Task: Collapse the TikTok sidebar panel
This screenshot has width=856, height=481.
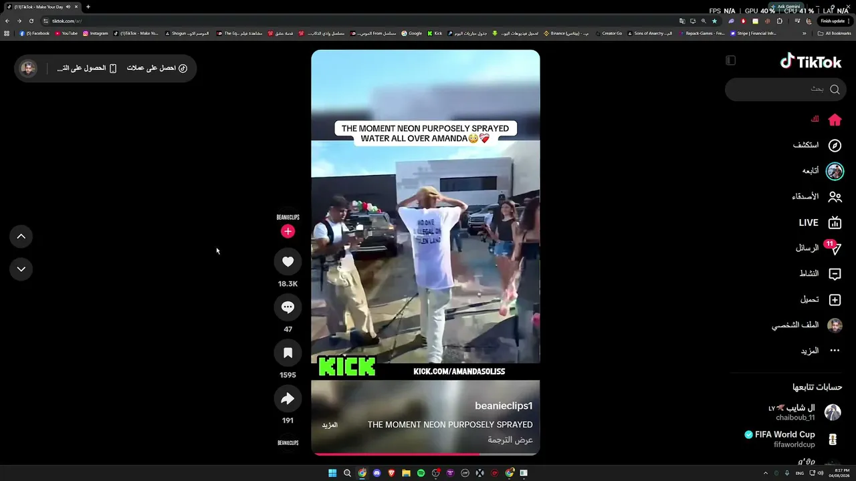Action: tap(730, 61)
